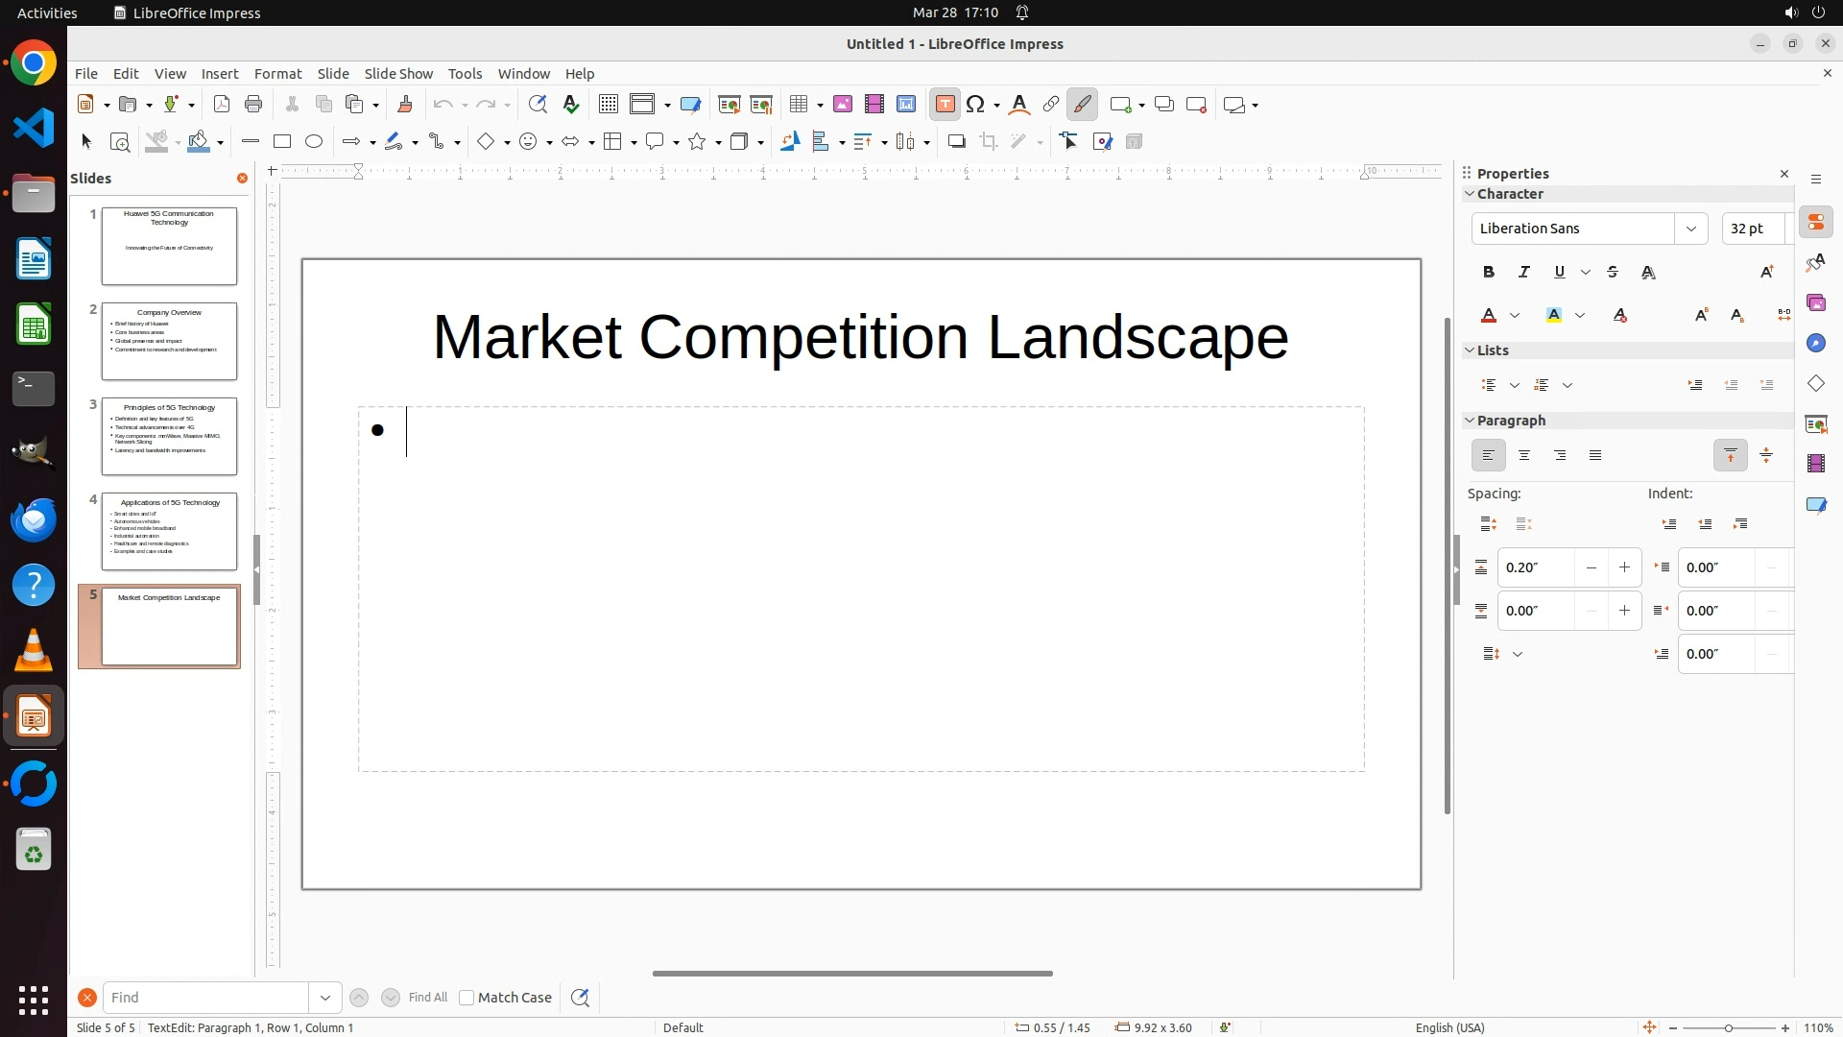Open the Find history dropdown

(324, 998)
